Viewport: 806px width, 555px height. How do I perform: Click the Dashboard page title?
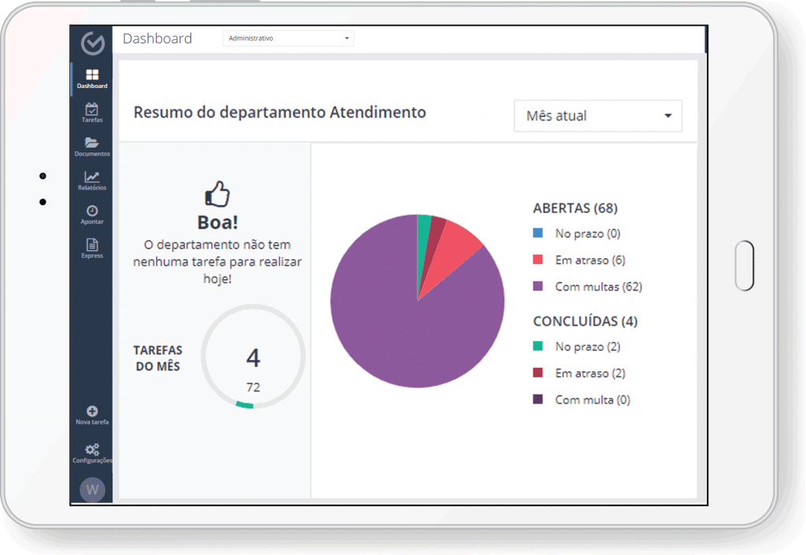coord(157,39)
